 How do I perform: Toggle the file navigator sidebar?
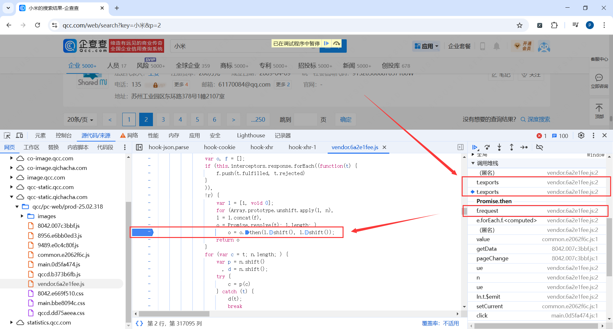tap(139, 147)
